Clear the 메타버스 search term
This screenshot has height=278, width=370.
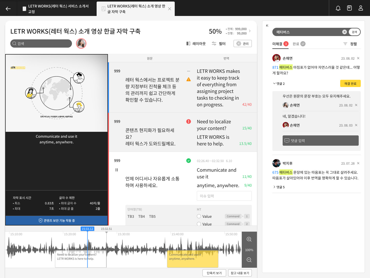pos(344,32)
